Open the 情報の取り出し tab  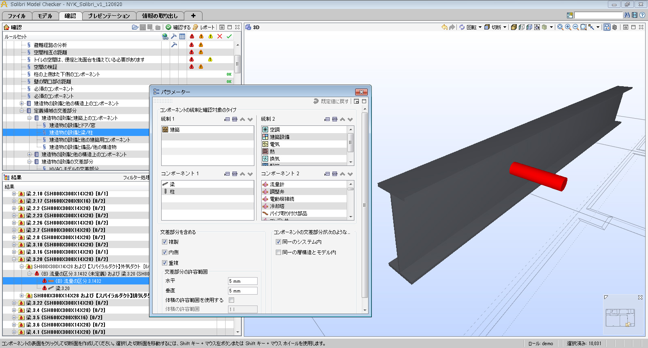tap(160, 16)
